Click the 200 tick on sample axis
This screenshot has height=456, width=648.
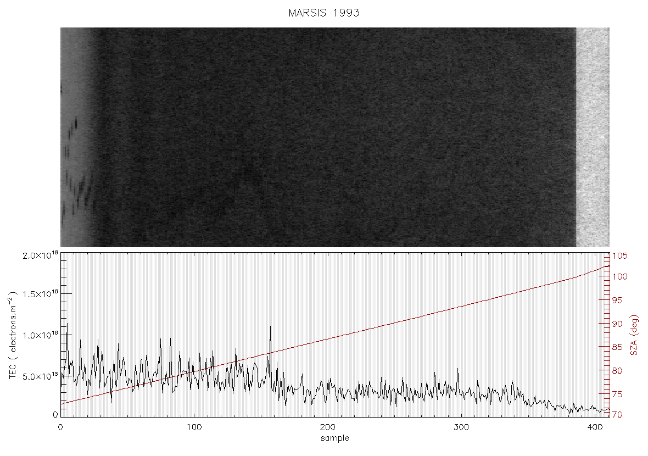328,427
